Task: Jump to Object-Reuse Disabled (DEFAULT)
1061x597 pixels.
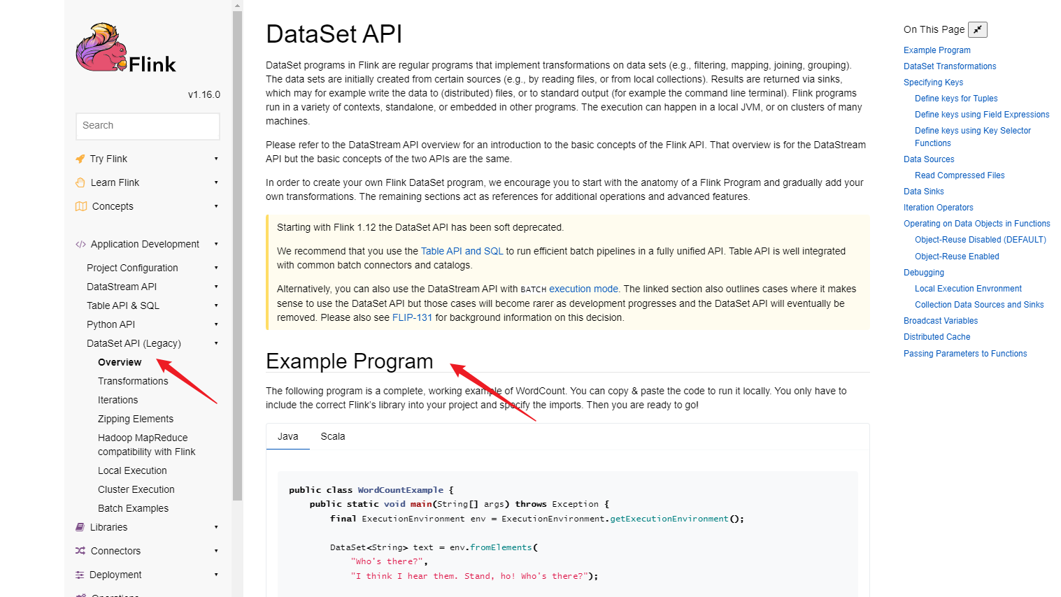Action: (981, 240)
